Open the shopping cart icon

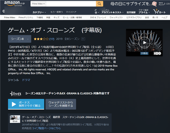click(x=159, y=11)
